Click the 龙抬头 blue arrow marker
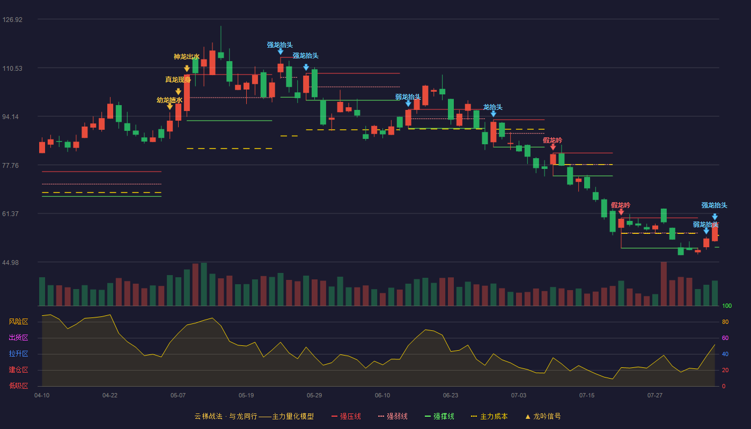The height and width of the screenshot is (429, 751). click(493, 114)
